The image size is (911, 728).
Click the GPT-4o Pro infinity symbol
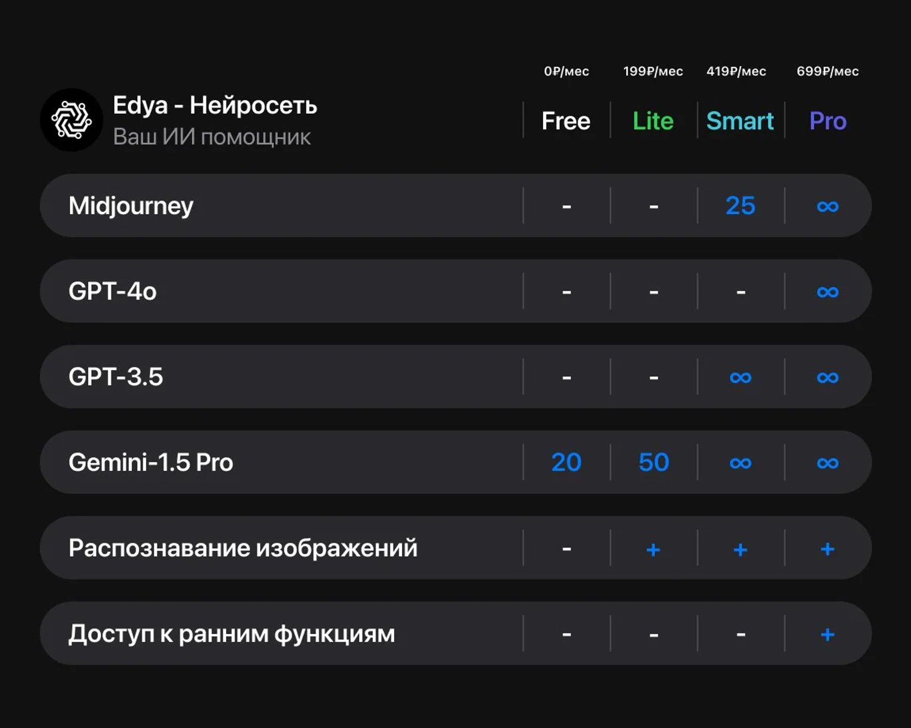[828, 292]
